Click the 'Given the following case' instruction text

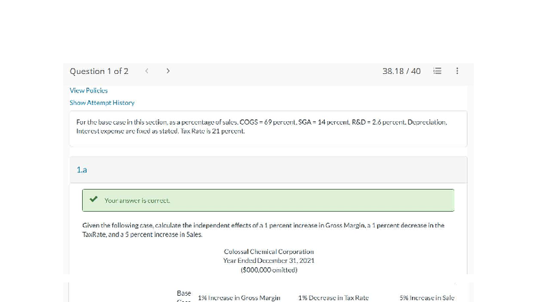point(263,229)
